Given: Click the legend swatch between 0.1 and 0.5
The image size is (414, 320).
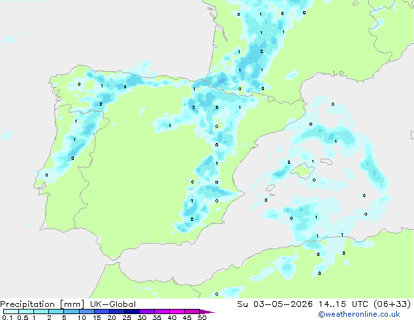Looking at the screenshot, I should [x=11, y=312].
